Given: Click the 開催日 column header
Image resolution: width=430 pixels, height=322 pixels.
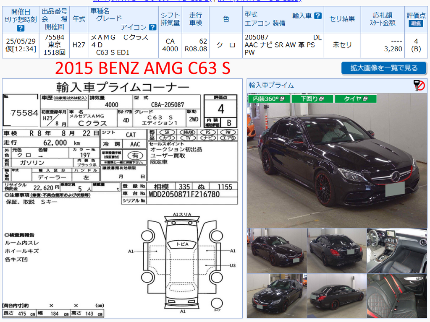Looking at the screenshot, I should [21, 19].
